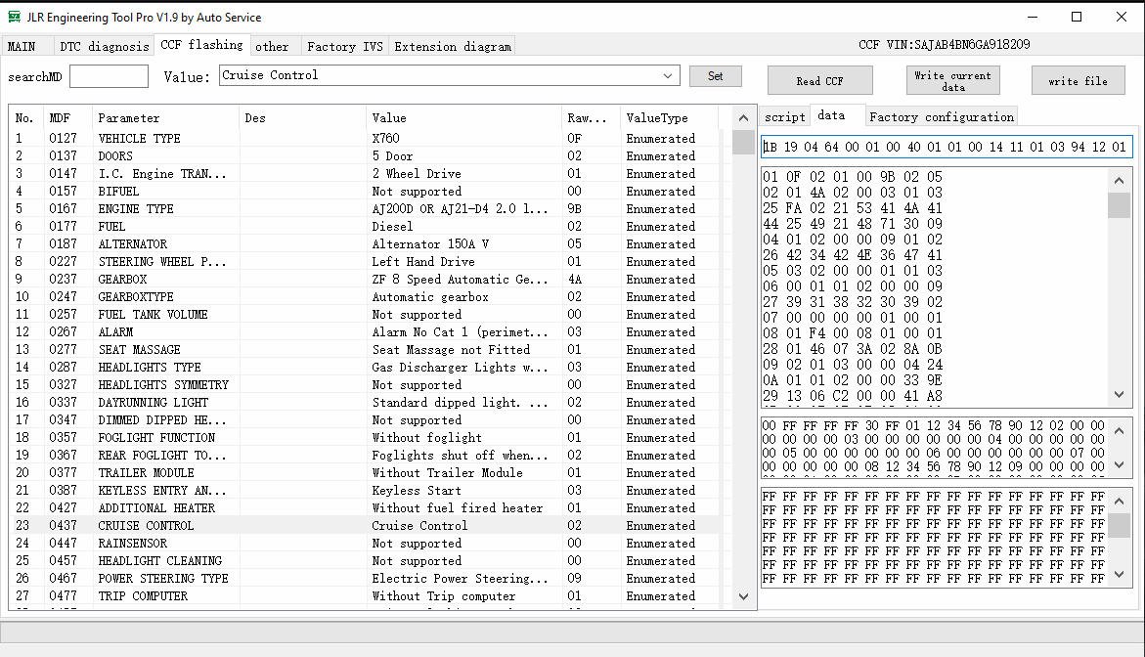Select the FOGLIGHT FUNCTION row

pos(365,437)
